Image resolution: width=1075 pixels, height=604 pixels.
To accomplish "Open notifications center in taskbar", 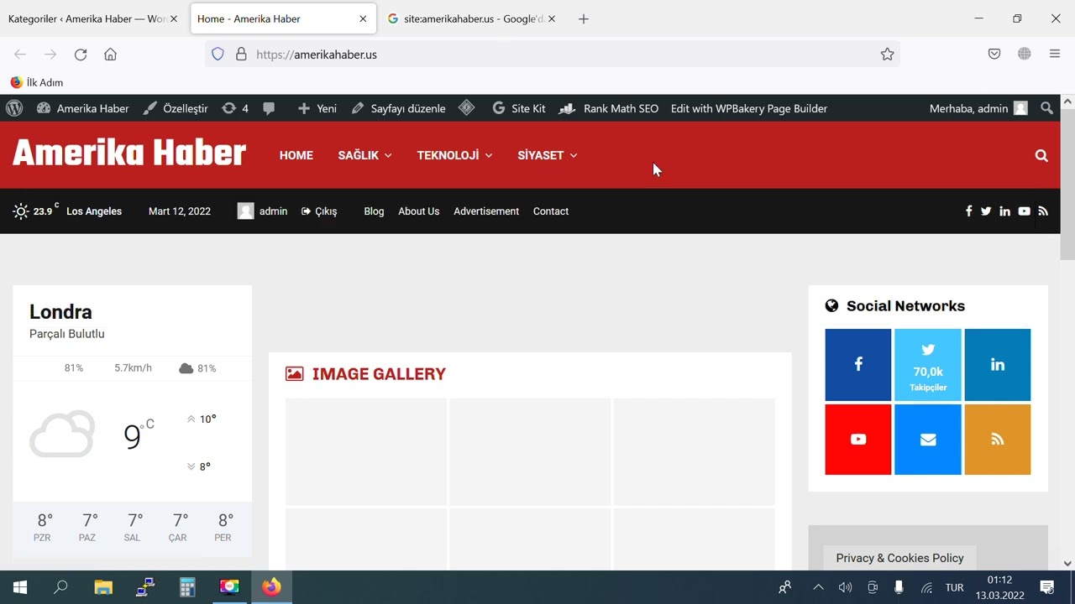I will pyautogui.click(x=1047, y=587).
